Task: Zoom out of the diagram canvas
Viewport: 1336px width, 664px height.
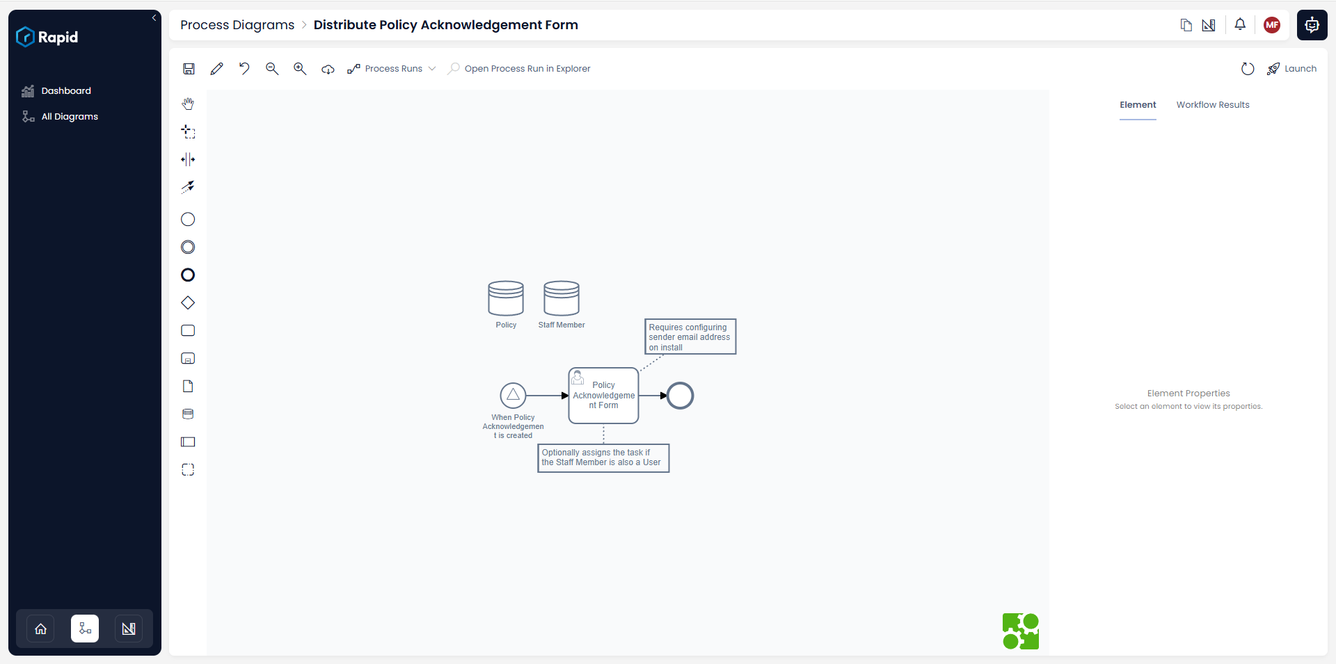Action: coord(272,69)
